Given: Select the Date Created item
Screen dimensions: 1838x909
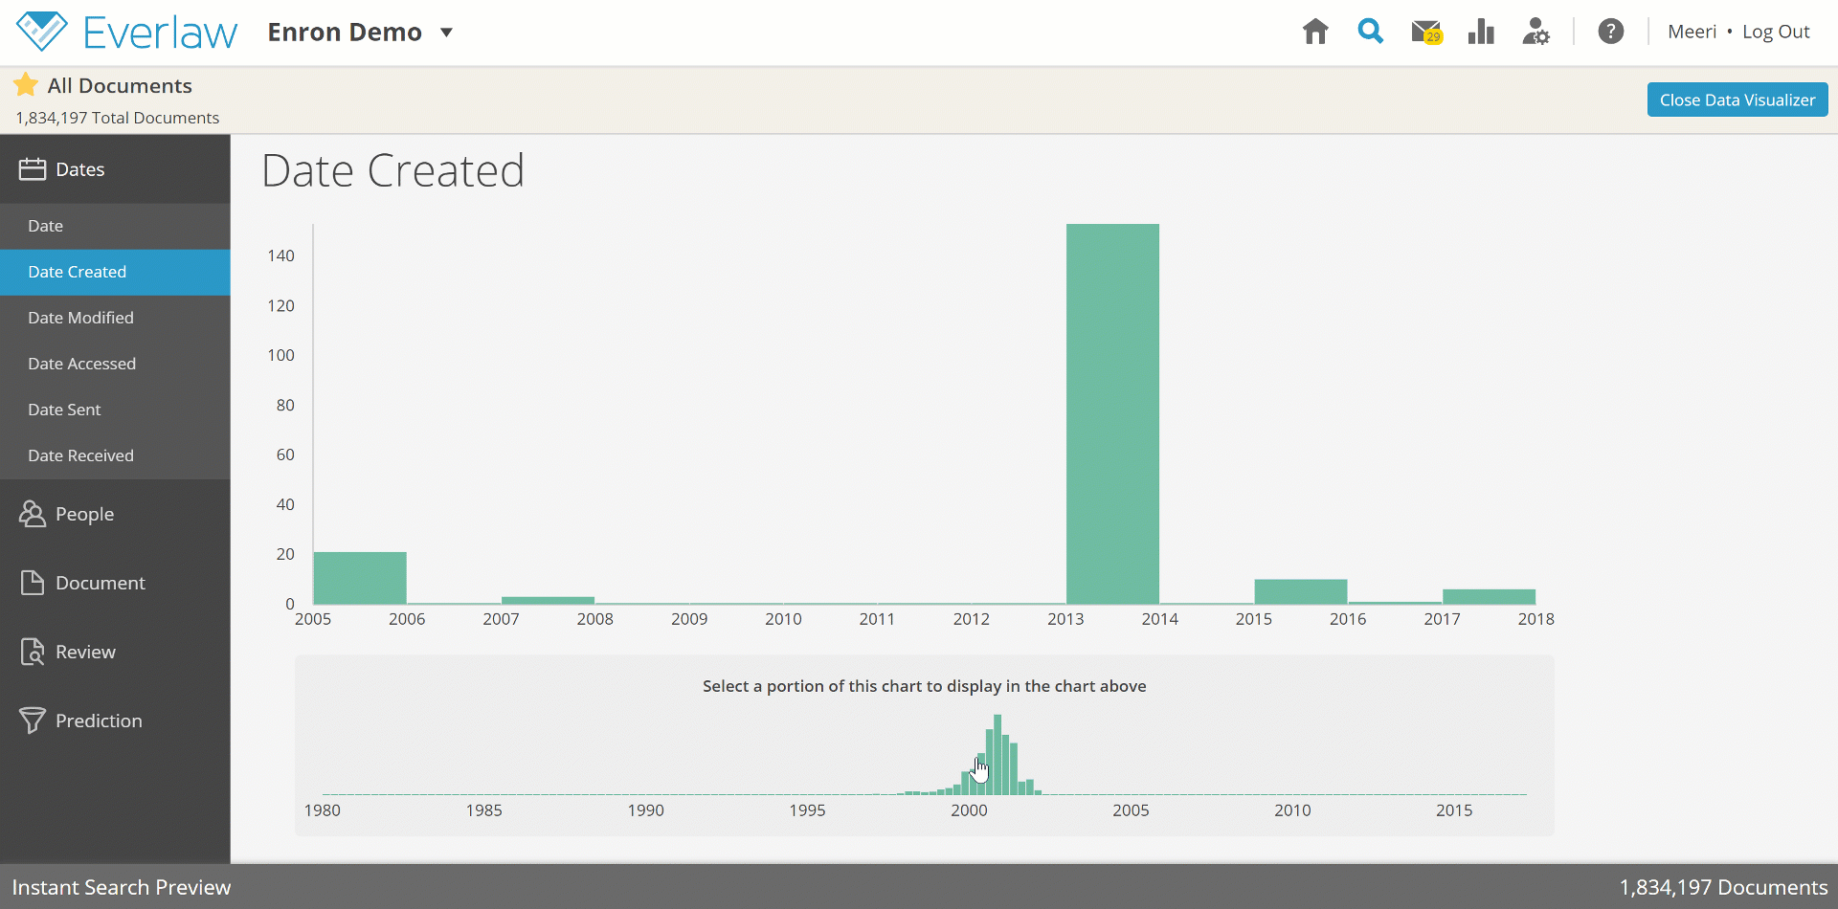Looking at the screenshot, I should [115, 272].
